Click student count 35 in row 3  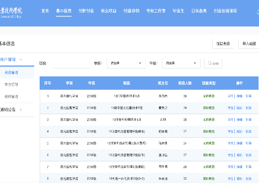[185, 119]
